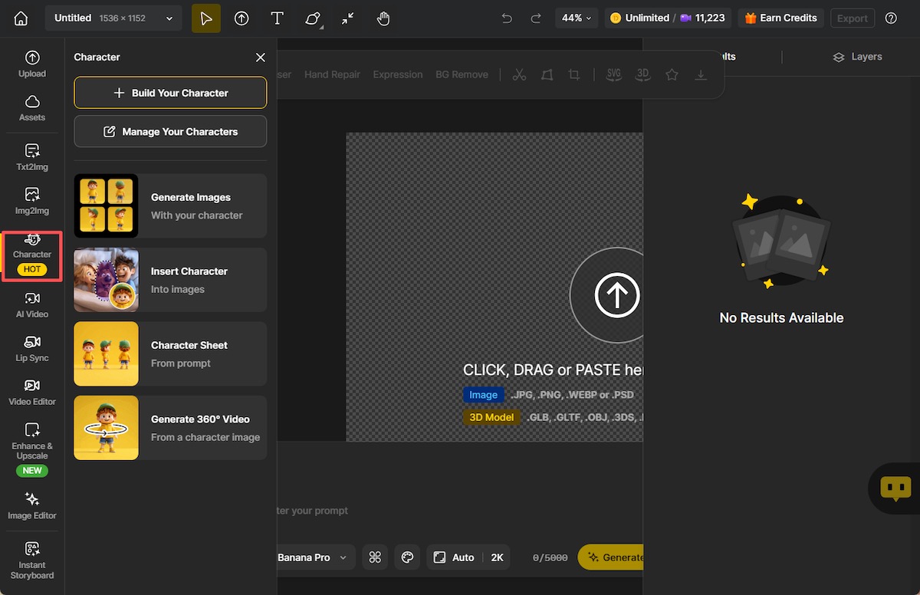Image resolution: width=920 pixels, height=595 pixels.
Task: Open the Hand Repair tab
Action: point(332,74)
